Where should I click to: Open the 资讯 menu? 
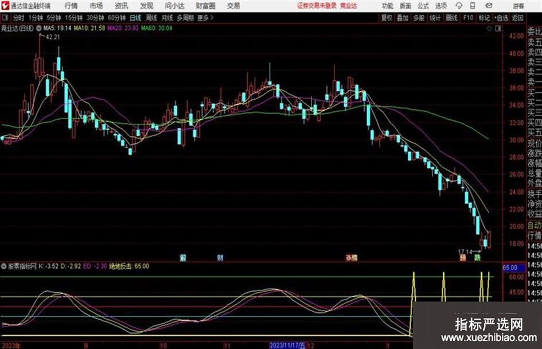(x=122, y=6)
